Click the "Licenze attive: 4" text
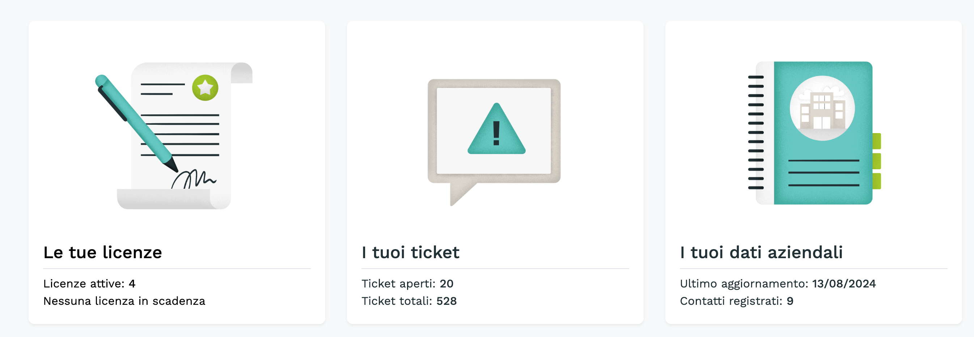The width and height of the screenshot is (974, 337). coord(89,283)
